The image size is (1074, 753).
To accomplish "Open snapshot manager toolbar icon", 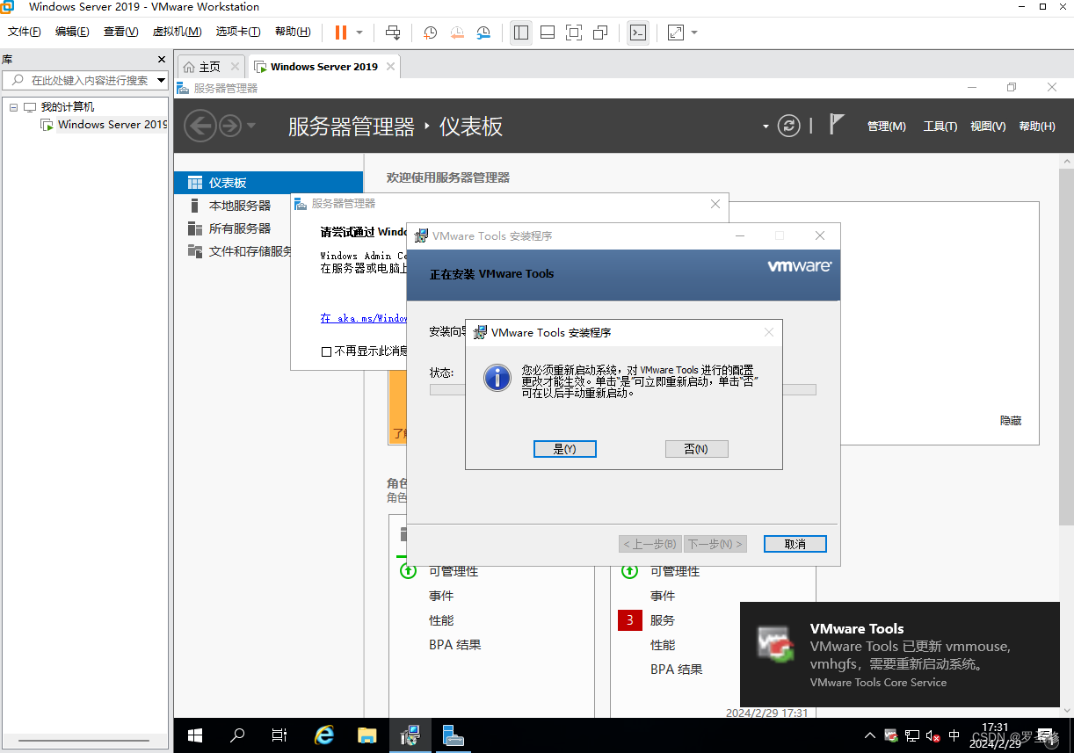I will 483,33.
